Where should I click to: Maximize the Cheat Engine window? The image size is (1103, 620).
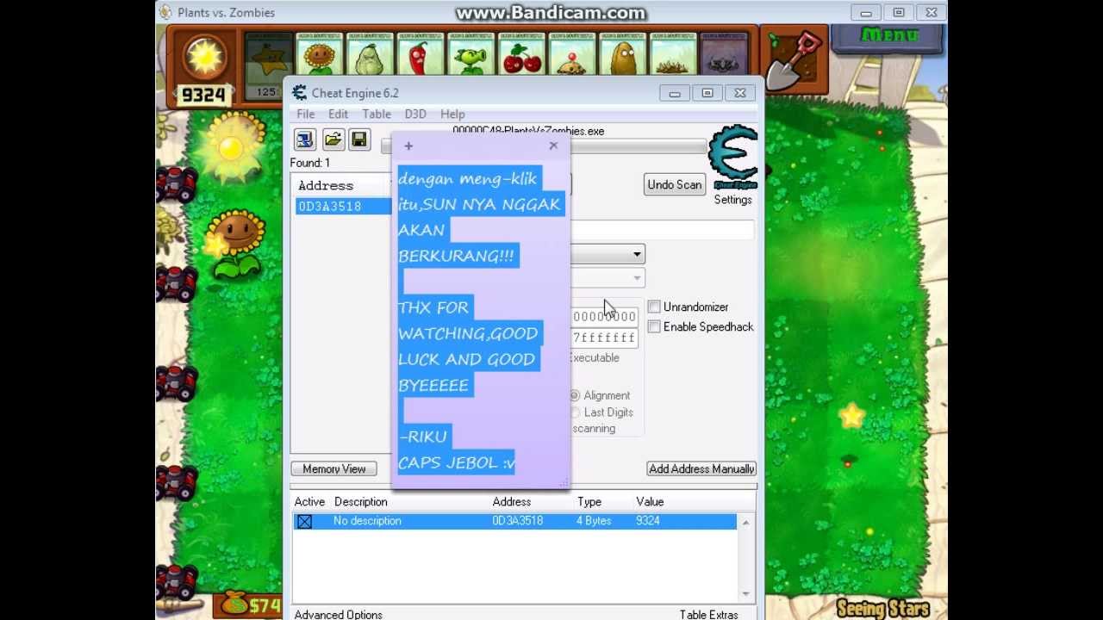(x=707, y=93)
